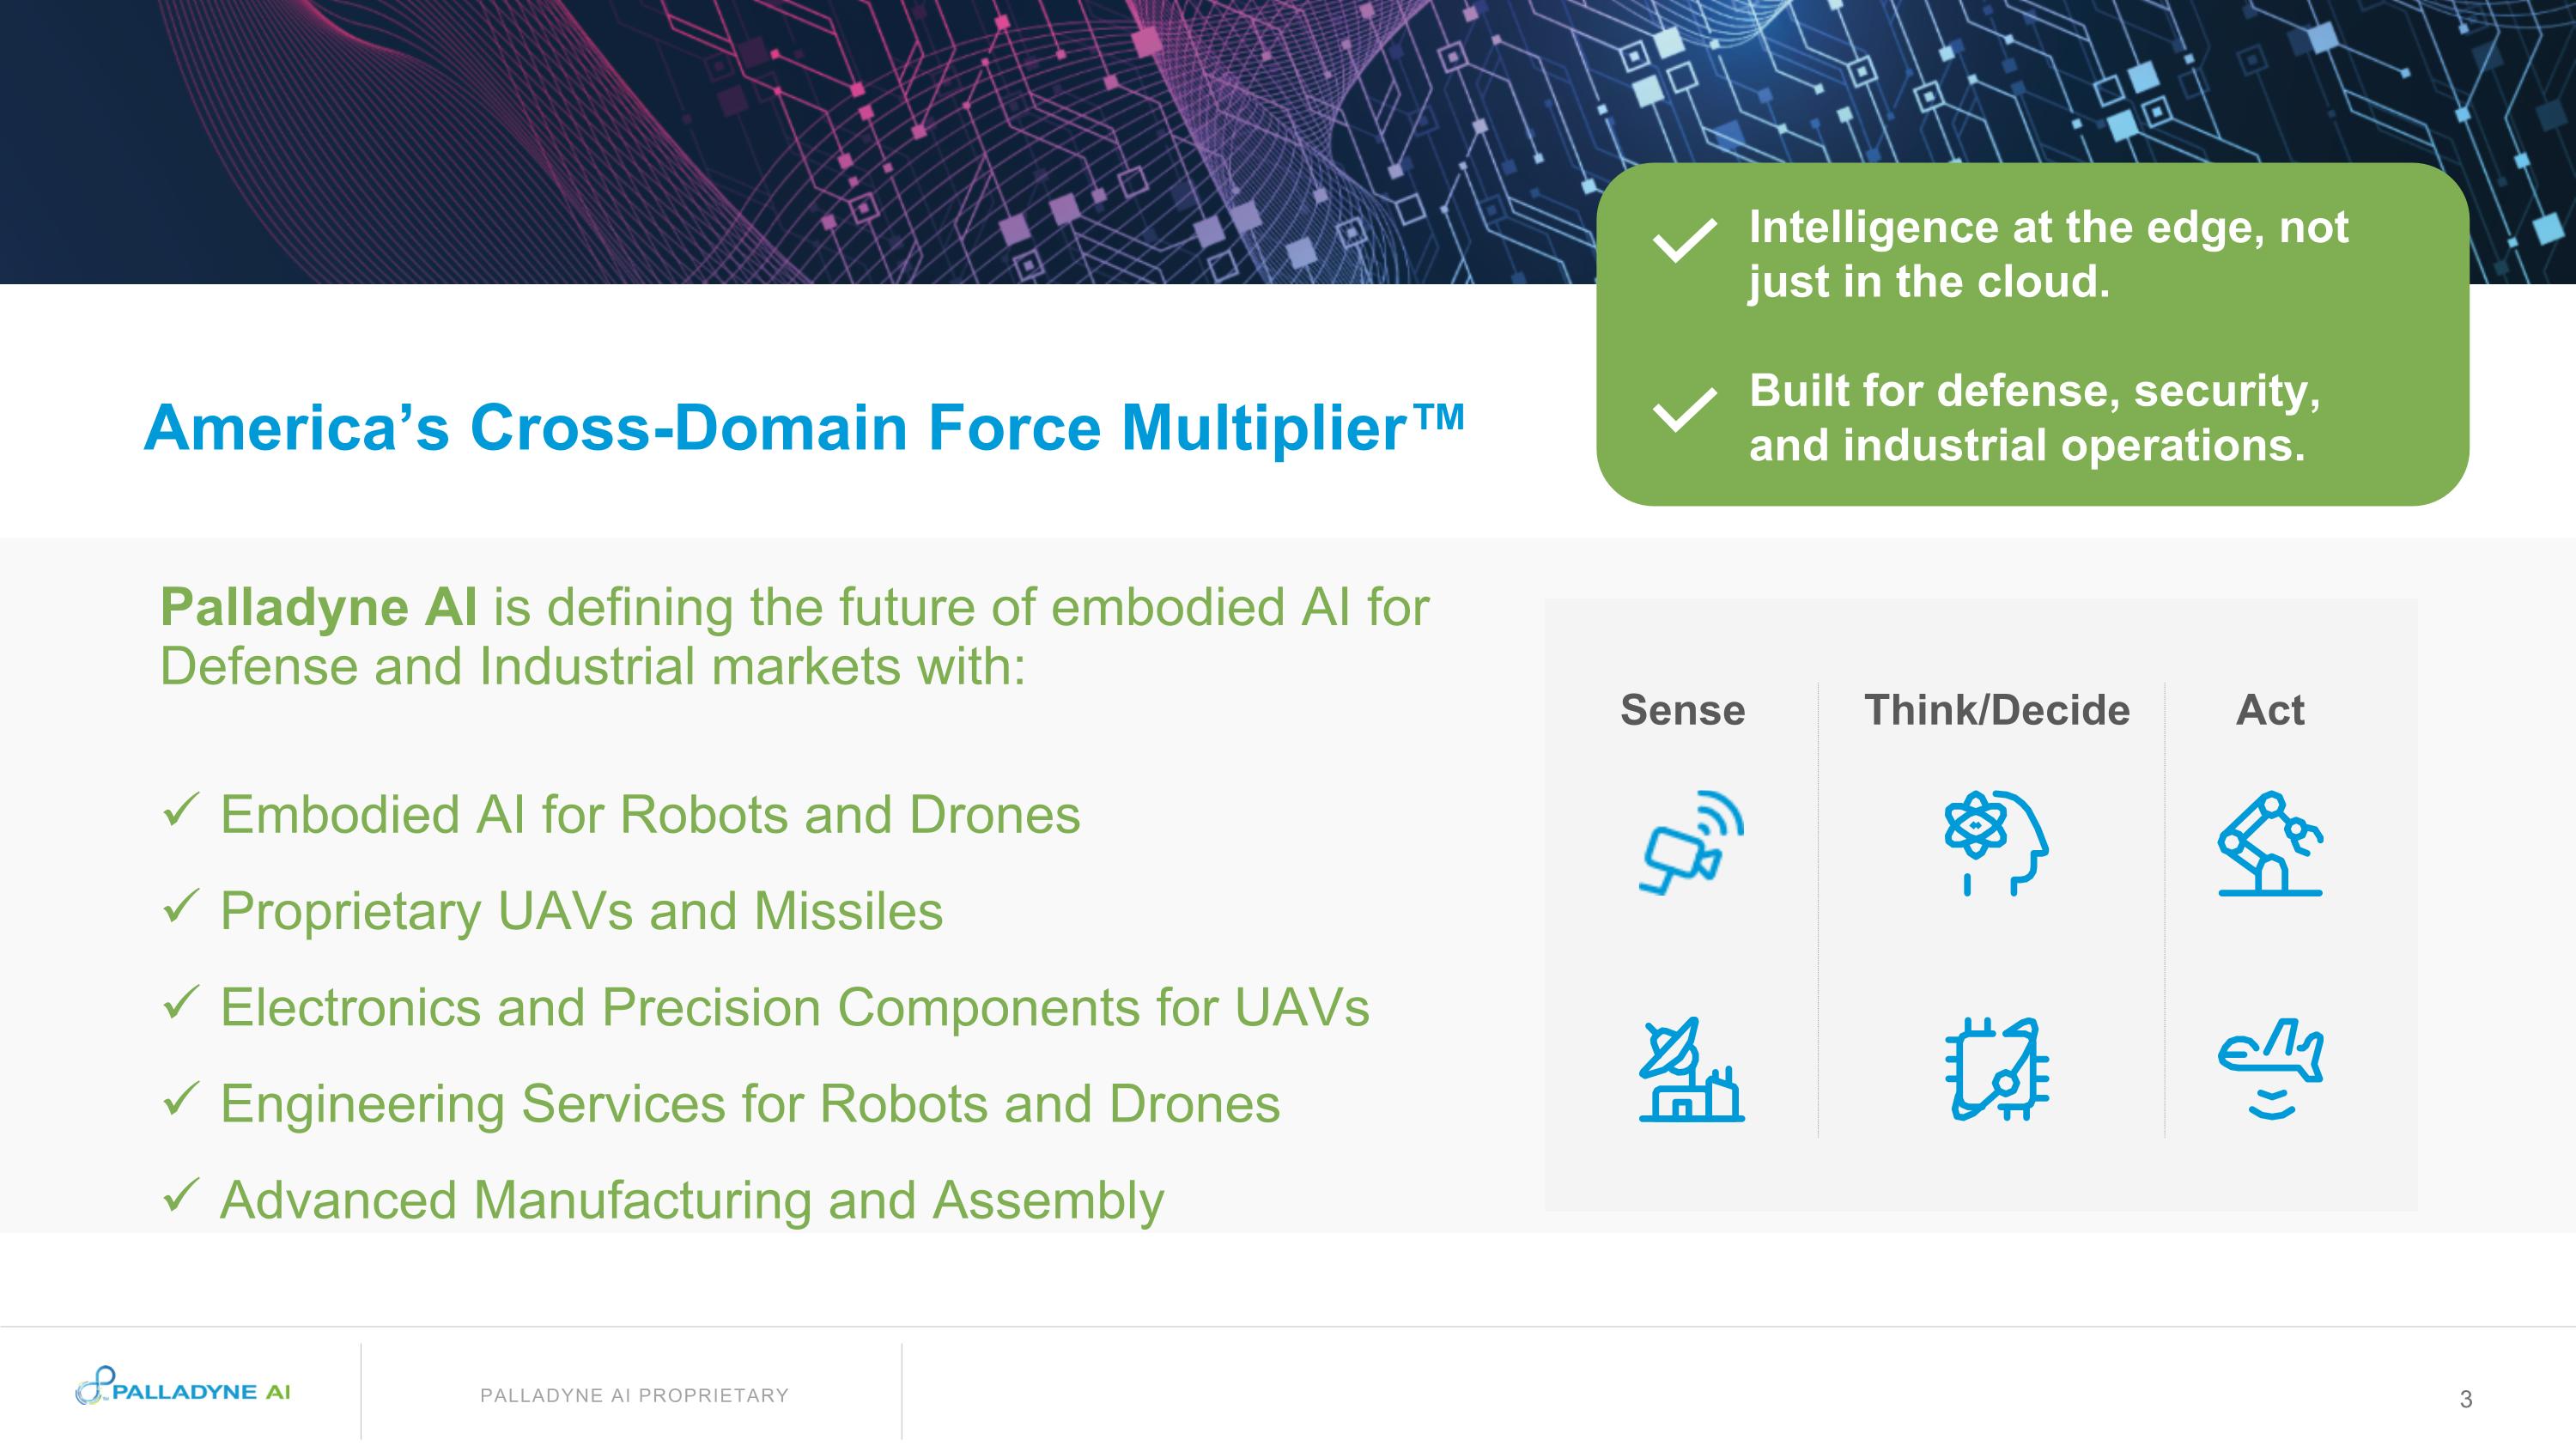Click 'Engineering Services for Robots and Drones' text
Screen dimensions: 2576x1446
[x=750, y=1104]
